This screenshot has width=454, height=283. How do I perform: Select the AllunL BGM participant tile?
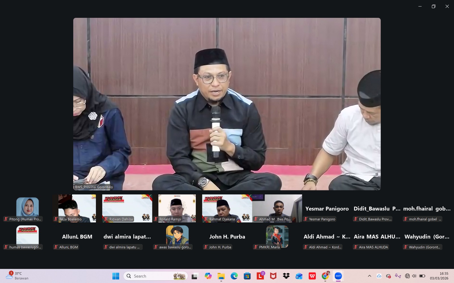tap(77, 237)
